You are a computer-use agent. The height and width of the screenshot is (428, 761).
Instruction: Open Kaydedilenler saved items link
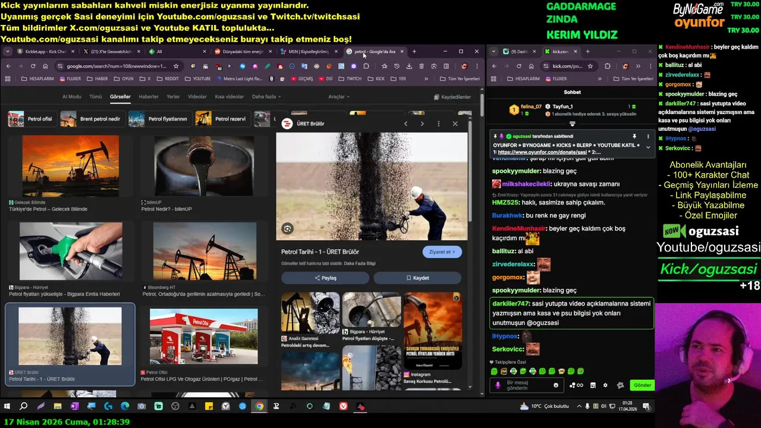click(452, 97)
